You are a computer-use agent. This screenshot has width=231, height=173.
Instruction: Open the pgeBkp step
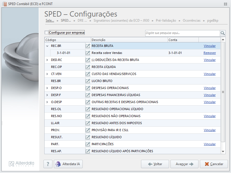[x=213, y=21]
